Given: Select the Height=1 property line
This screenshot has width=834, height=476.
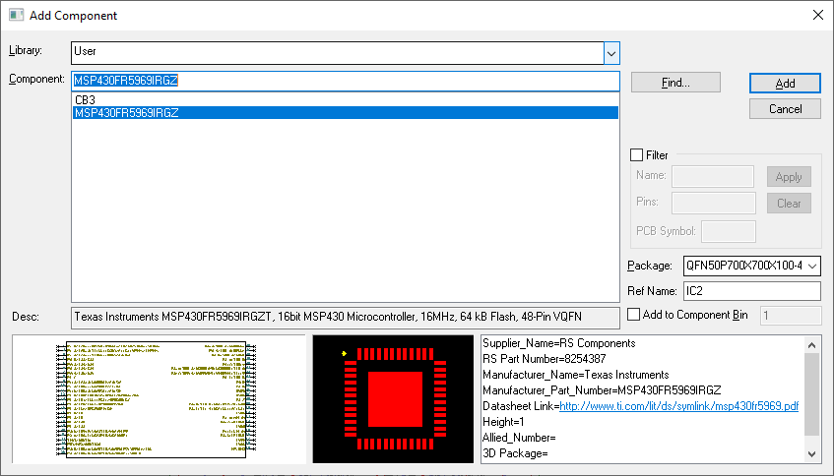Looking at the screenshot, I should (503, 422).
